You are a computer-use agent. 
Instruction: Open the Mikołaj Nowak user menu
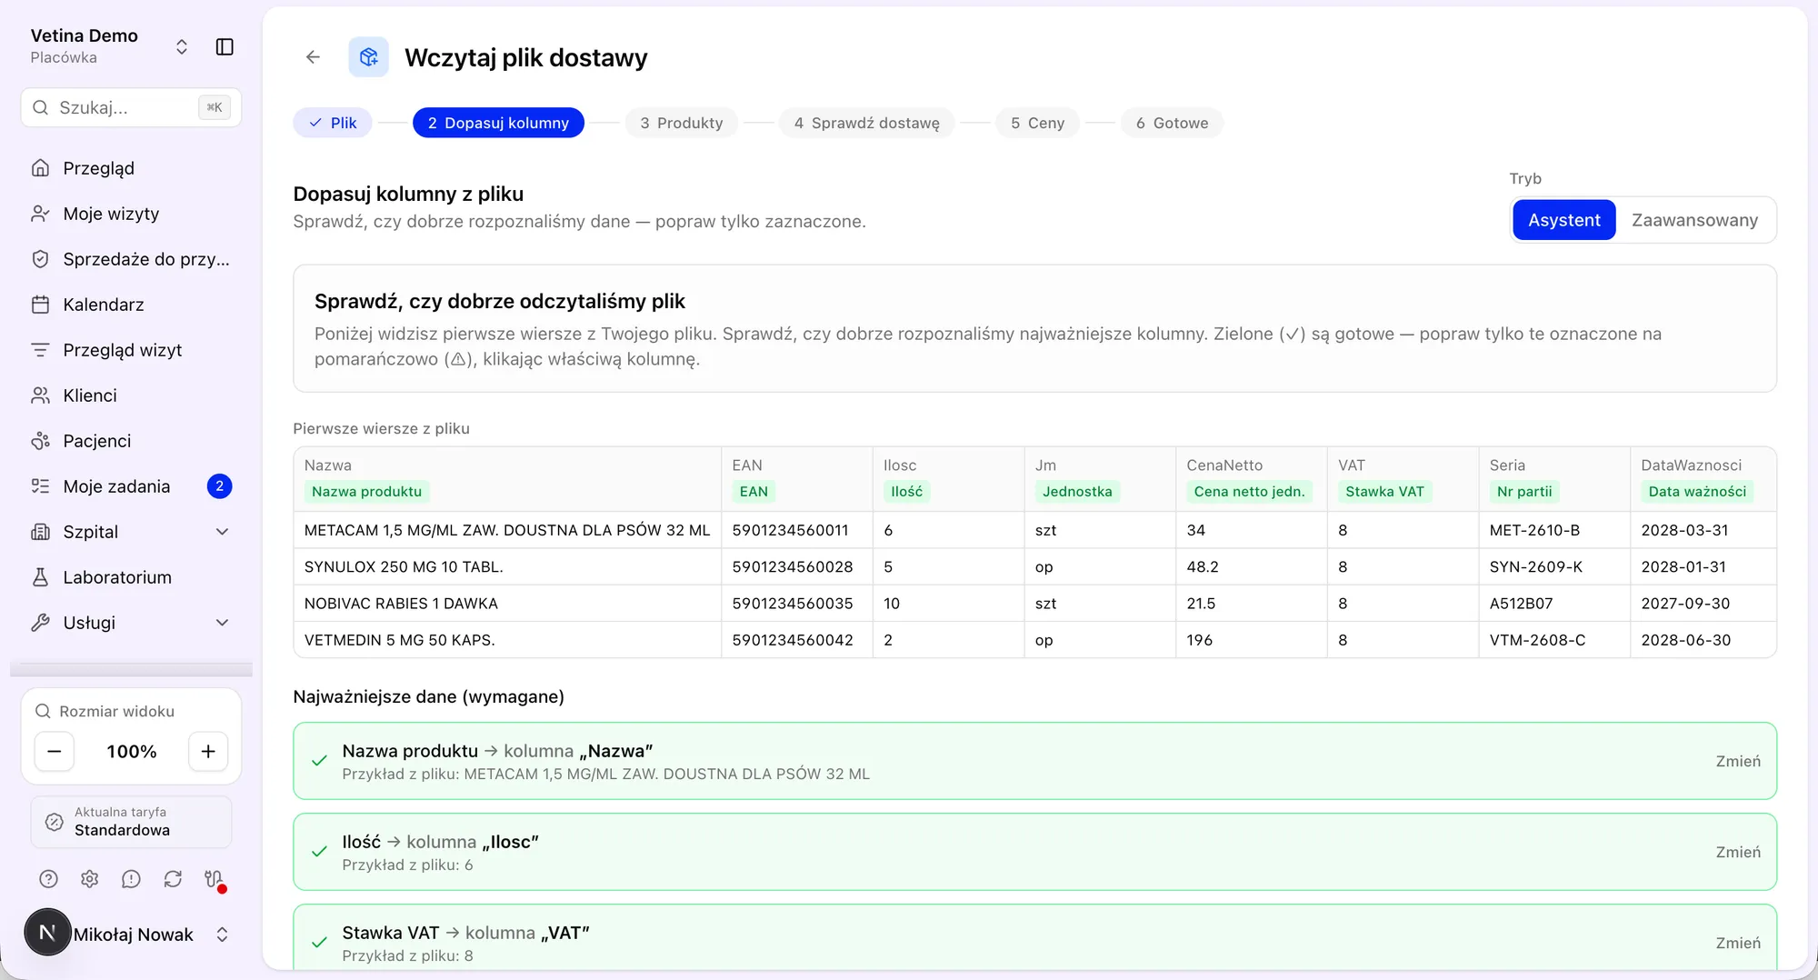[x=131, y=934]
